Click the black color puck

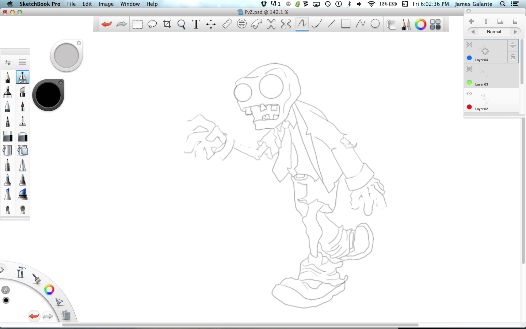[48, 95]
